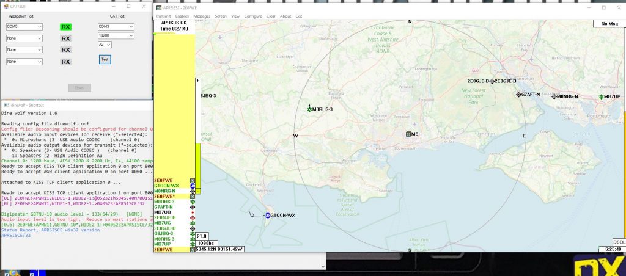Toggle the green RX indicator in CAT7200
626x276 pixels.
(66, 27)
